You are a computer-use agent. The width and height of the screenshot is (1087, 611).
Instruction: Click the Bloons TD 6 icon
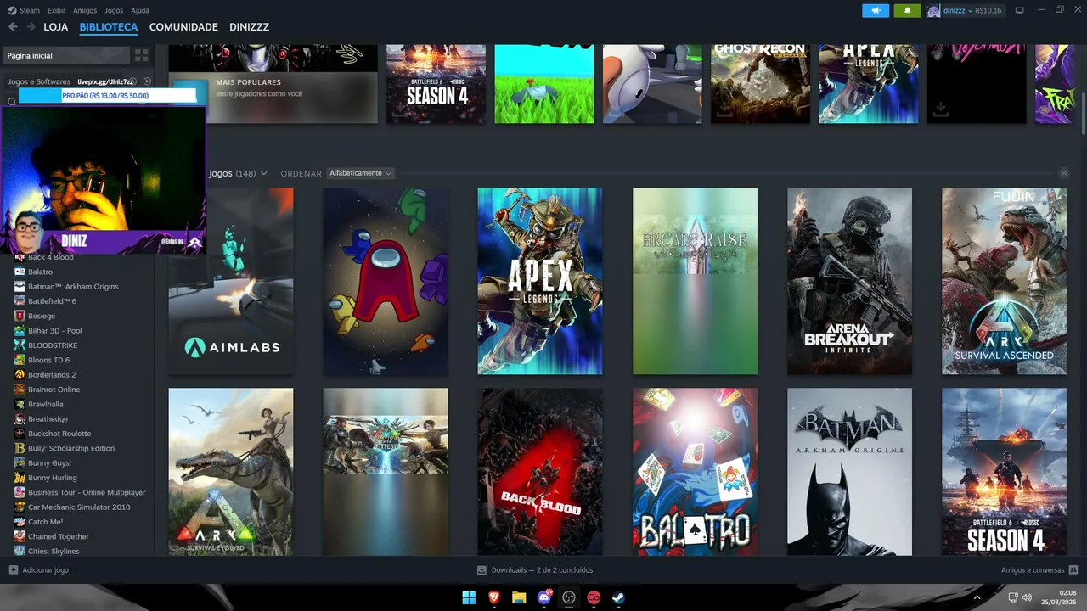click(x=20, y=360)
